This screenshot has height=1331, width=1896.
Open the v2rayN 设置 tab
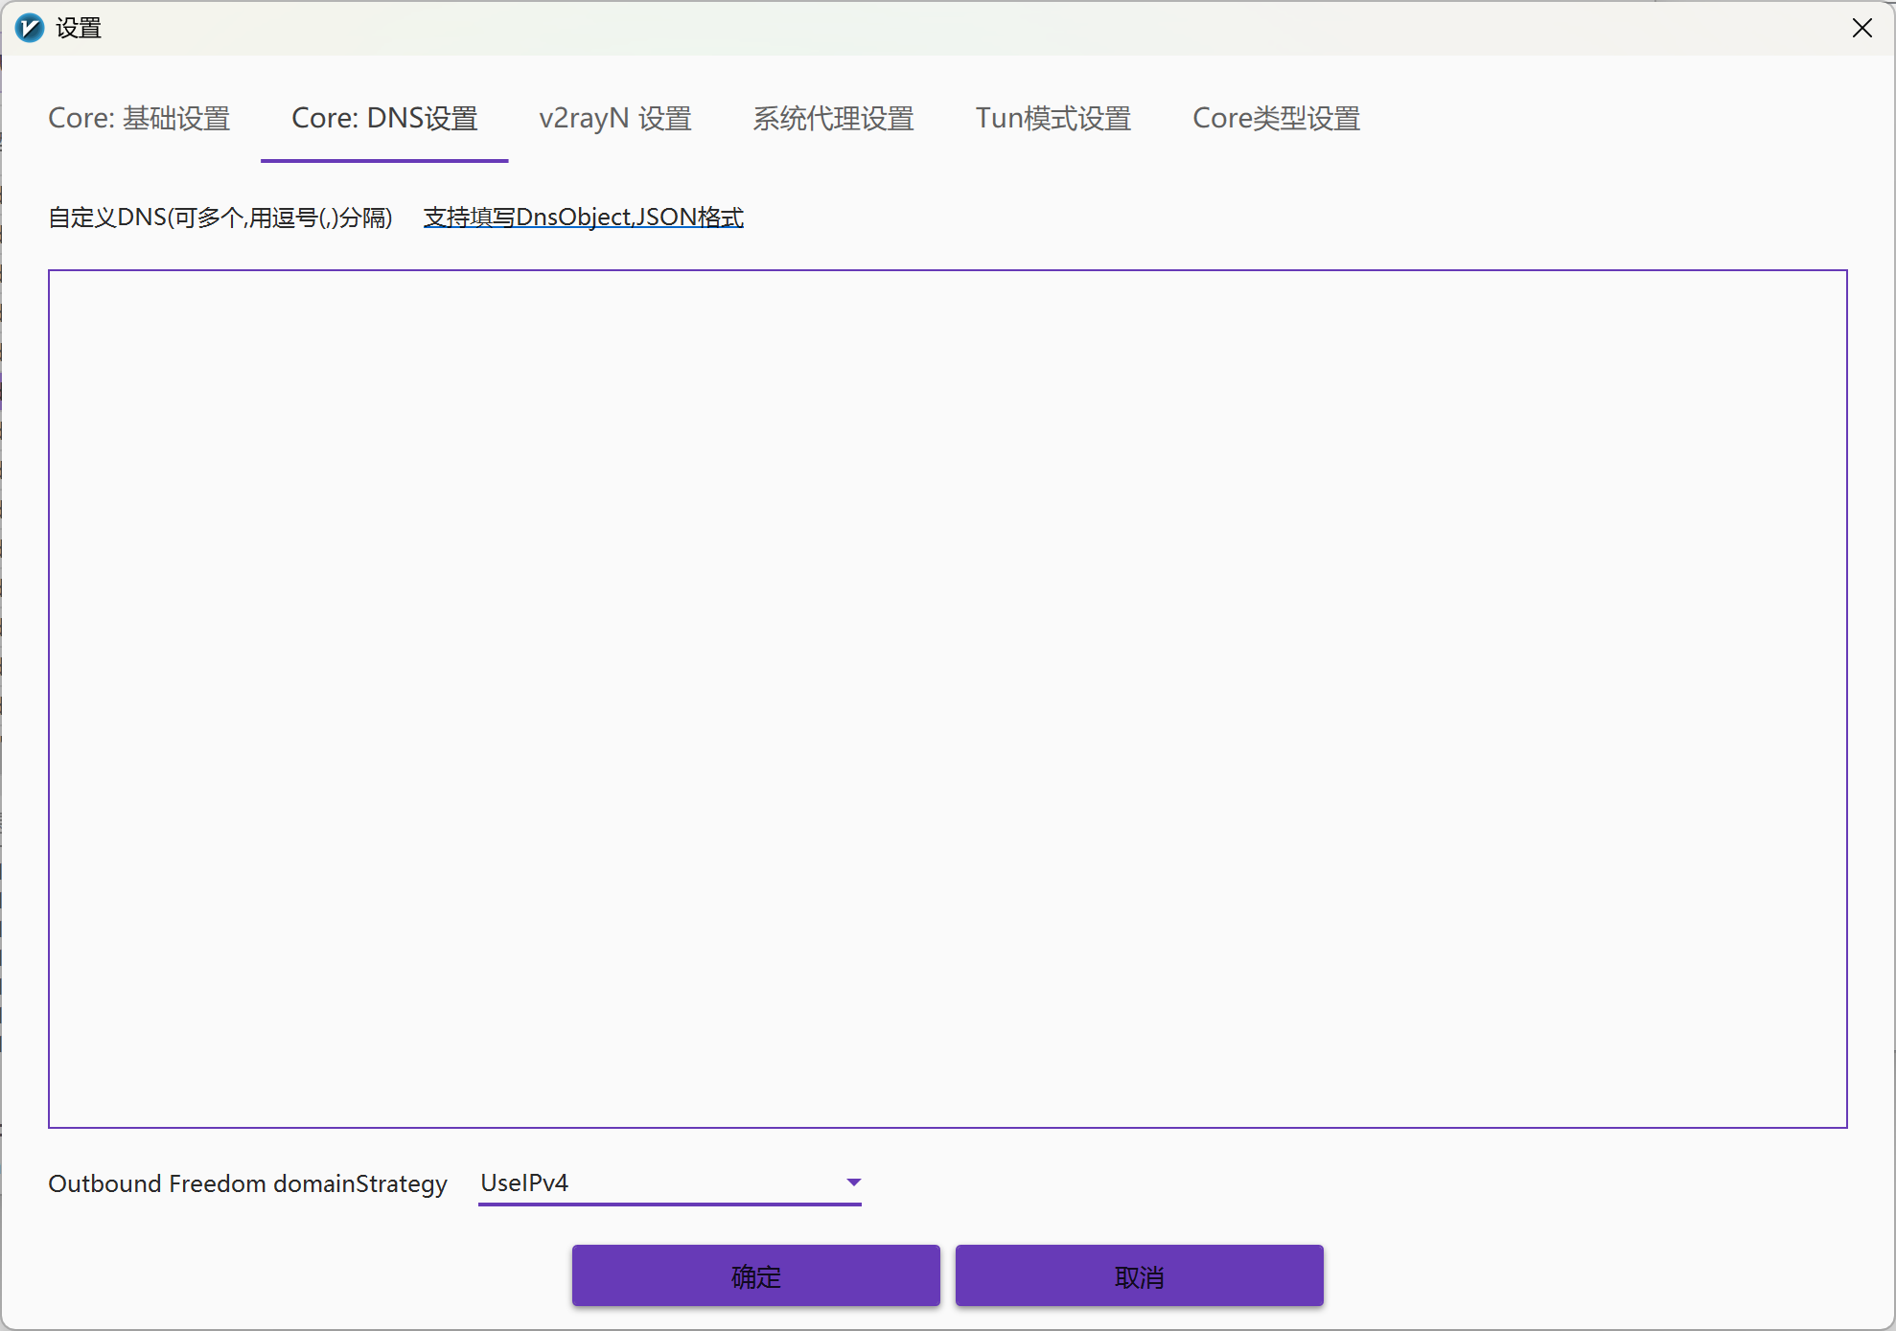pos(615,119)
